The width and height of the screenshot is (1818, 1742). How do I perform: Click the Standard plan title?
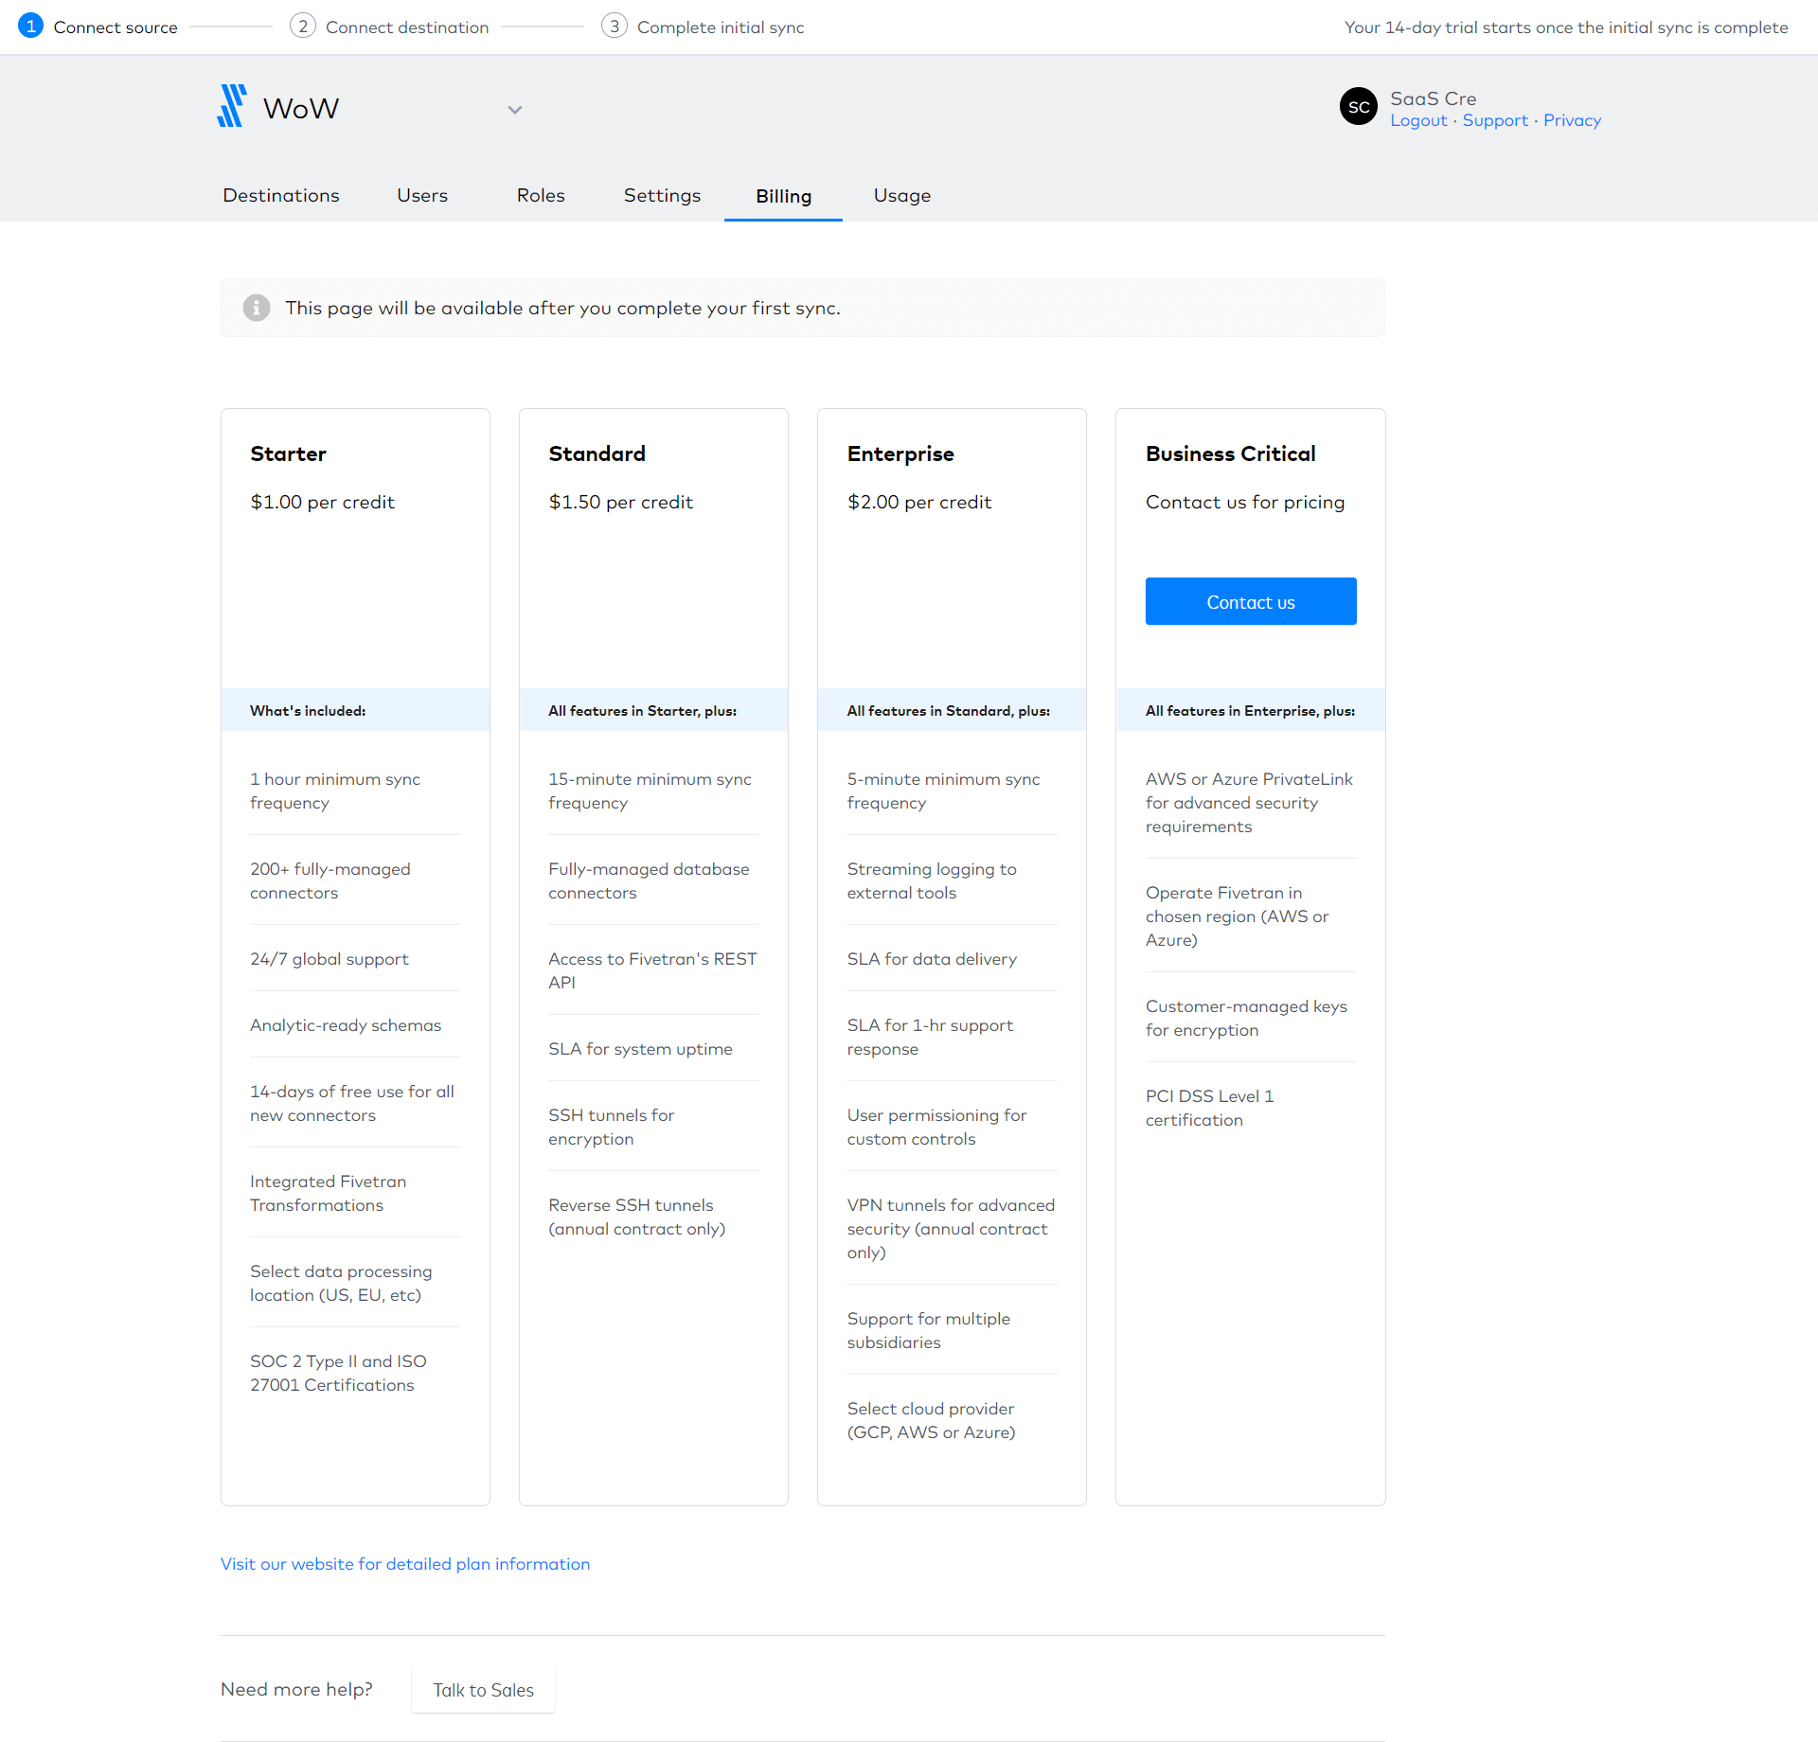pyautogui.click(x=597, y=453)
